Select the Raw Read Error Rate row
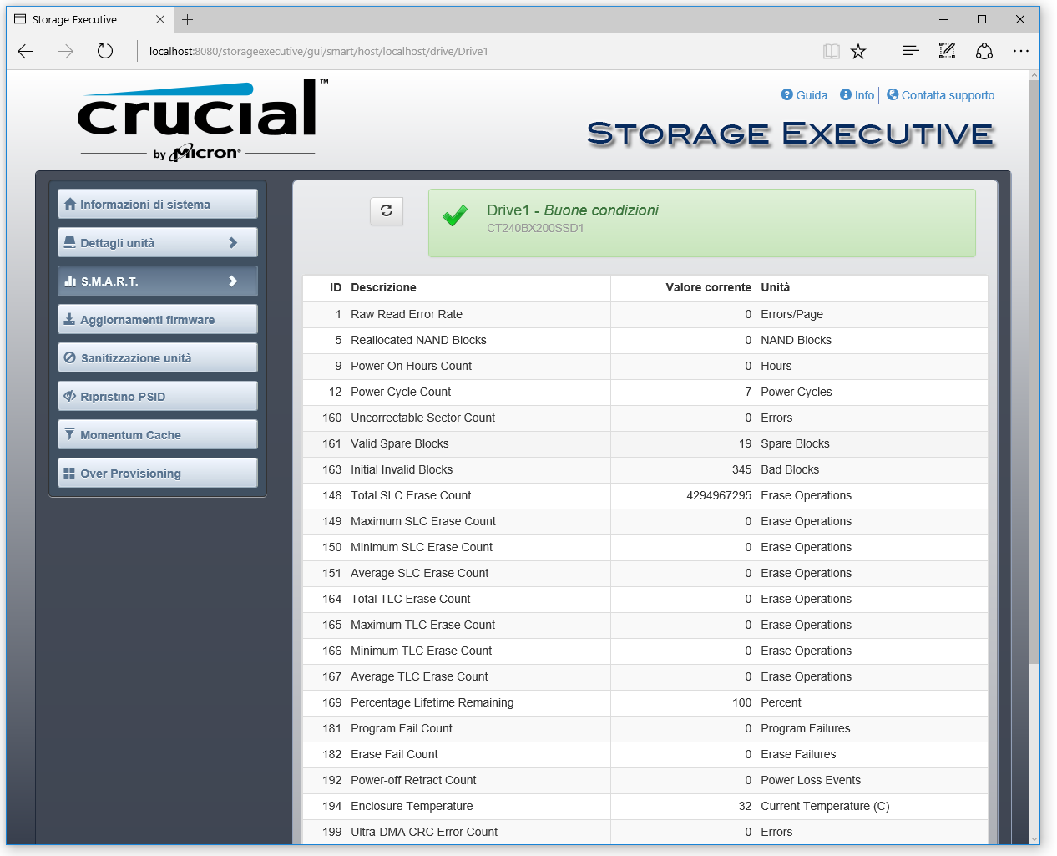1057x856 pixels. pyautogui.click(x=645, y=314)
